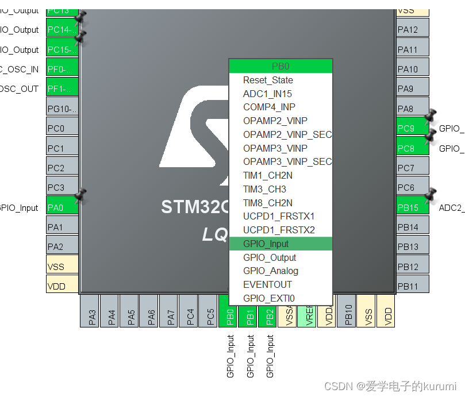This screenshot has height=397, width=465.
Task: Set PB0 to GPIO_EXTI0
Action: click(x=268, y=298)
